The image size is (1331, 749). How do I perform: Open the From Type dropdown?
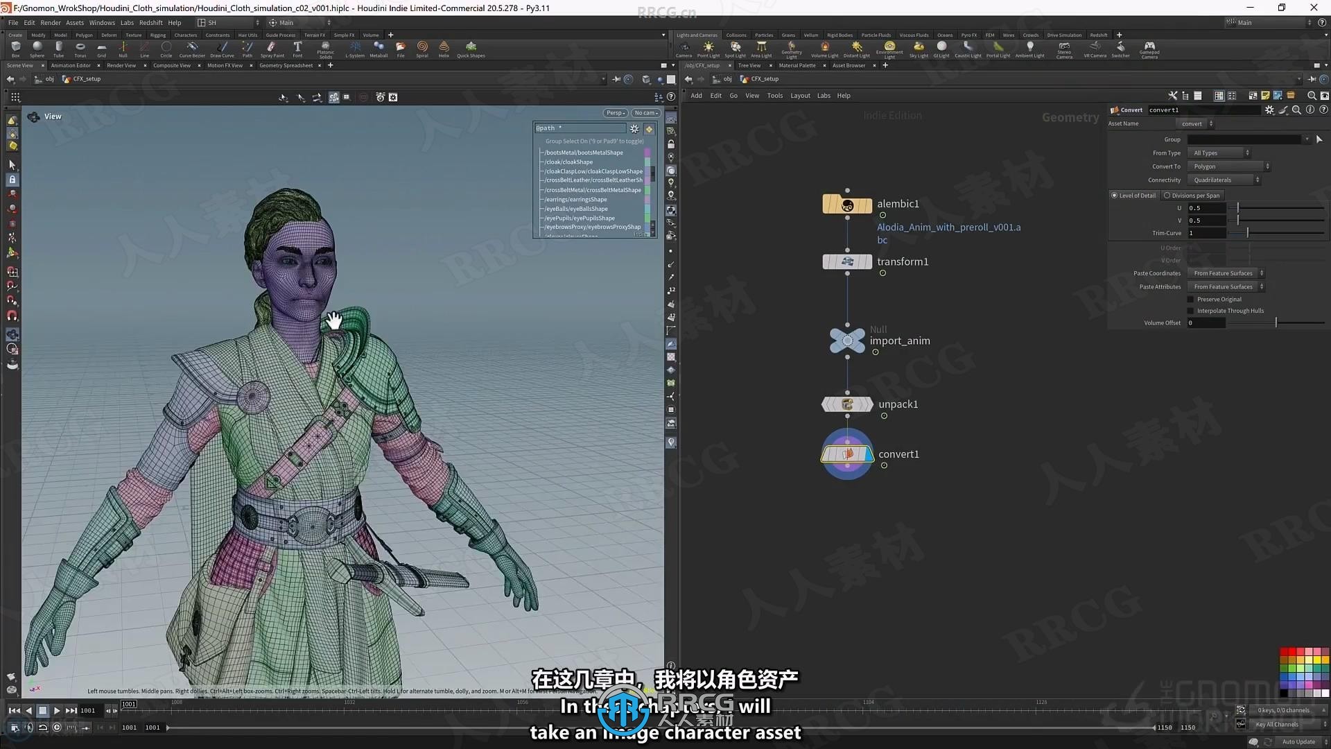[x=1219, y=153]
